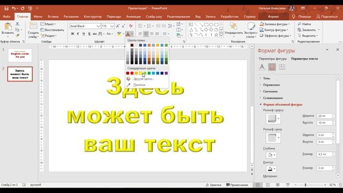Select the rectangle shape in shapes gallery
343x193 pixels.
pos(206,25)
